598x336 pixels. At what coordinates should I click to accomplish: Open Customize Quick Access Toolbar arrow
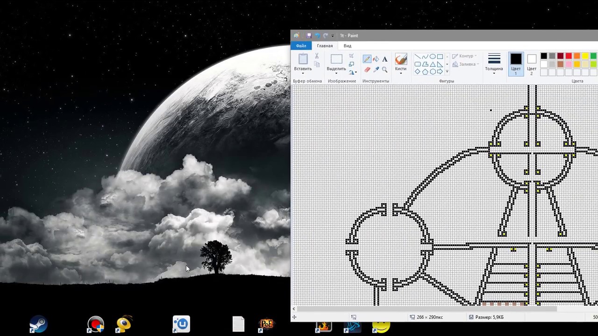(333, 35)
